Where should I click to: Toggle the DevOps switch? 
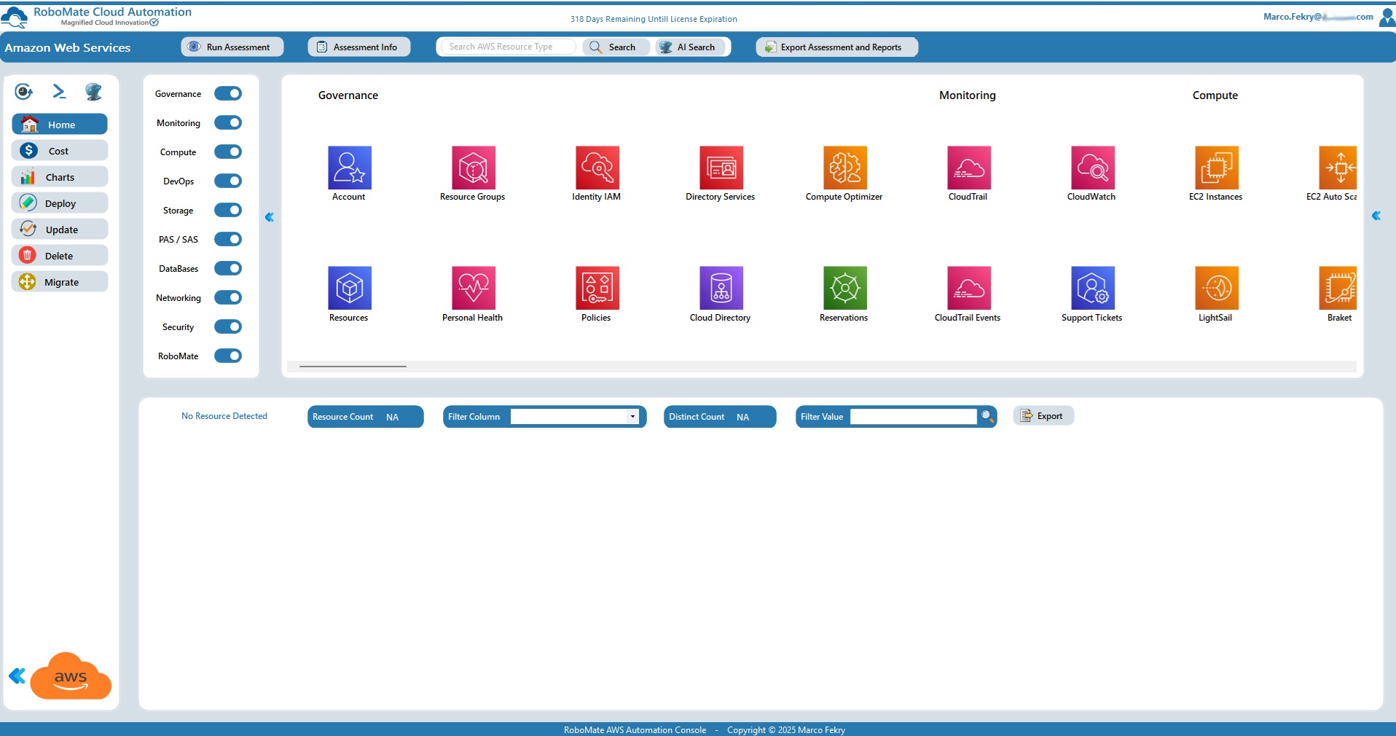pos(228,181)
